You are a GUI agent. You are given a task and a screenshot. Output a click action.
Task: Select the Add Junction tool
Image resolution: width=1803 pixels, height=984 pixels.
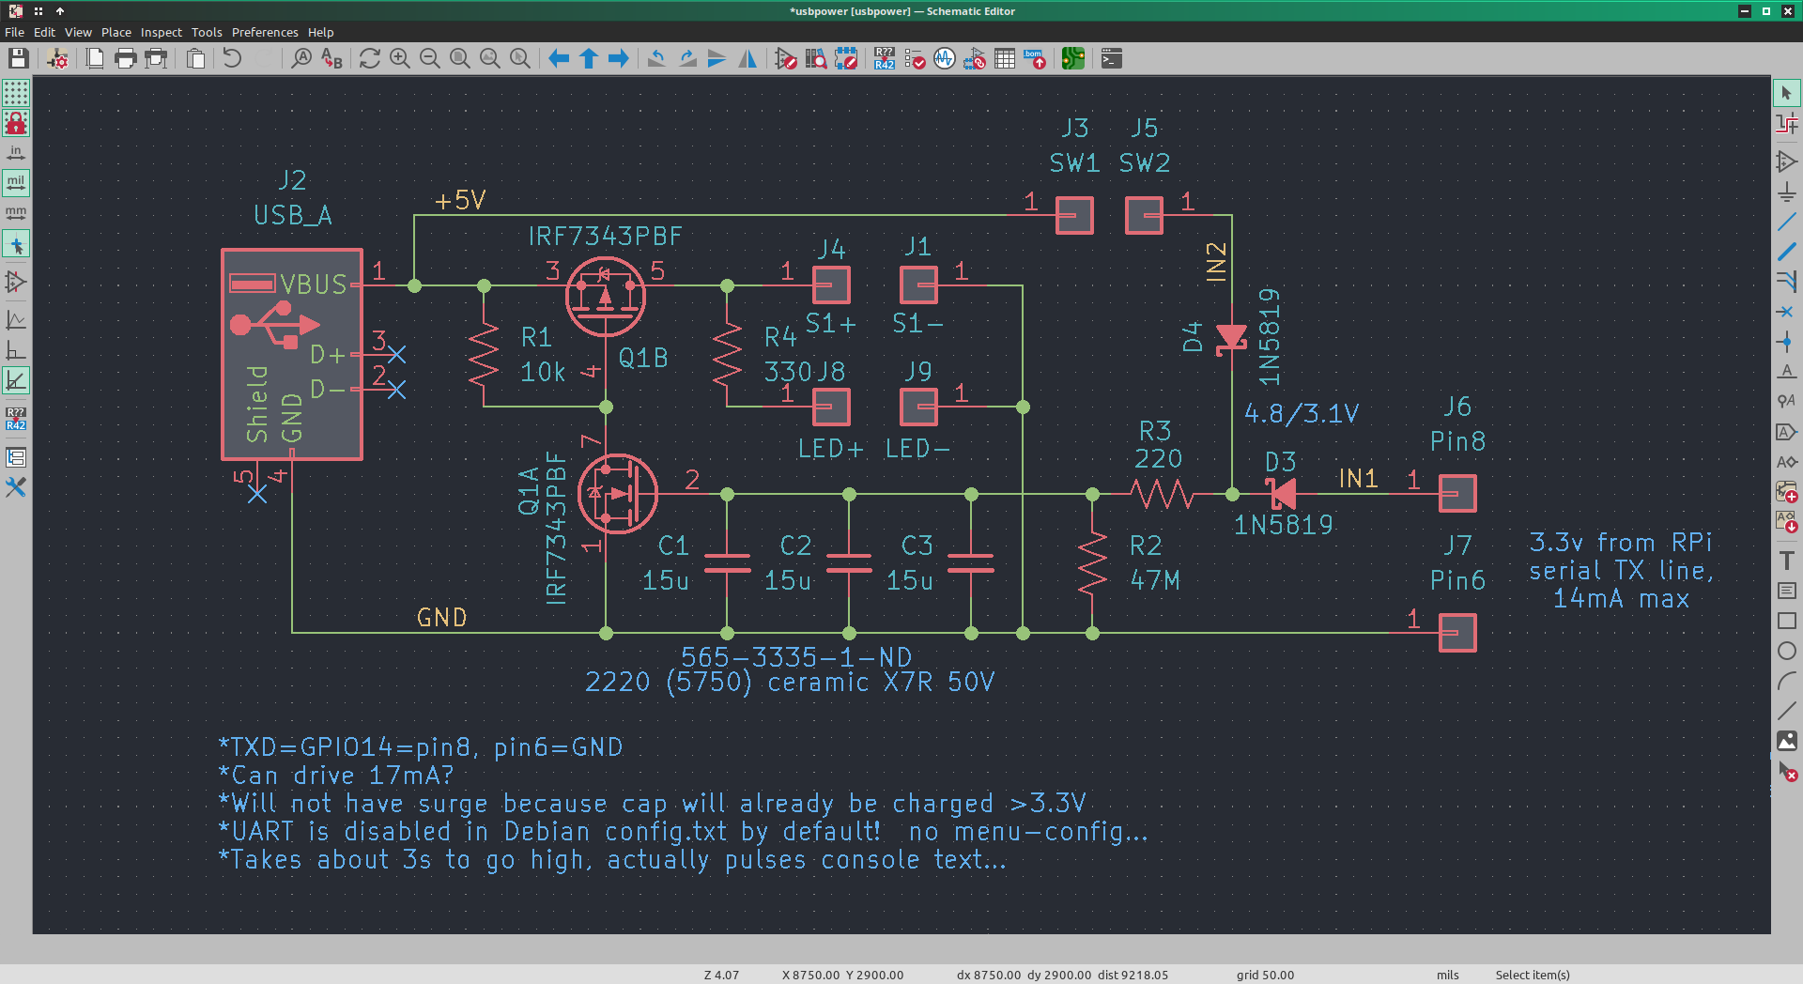1786,342
